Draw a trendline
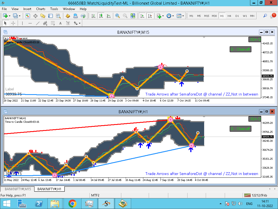Image resolution: width=278 pixels, height=209 pixels. pyautogui.click(x=37, y=23)
